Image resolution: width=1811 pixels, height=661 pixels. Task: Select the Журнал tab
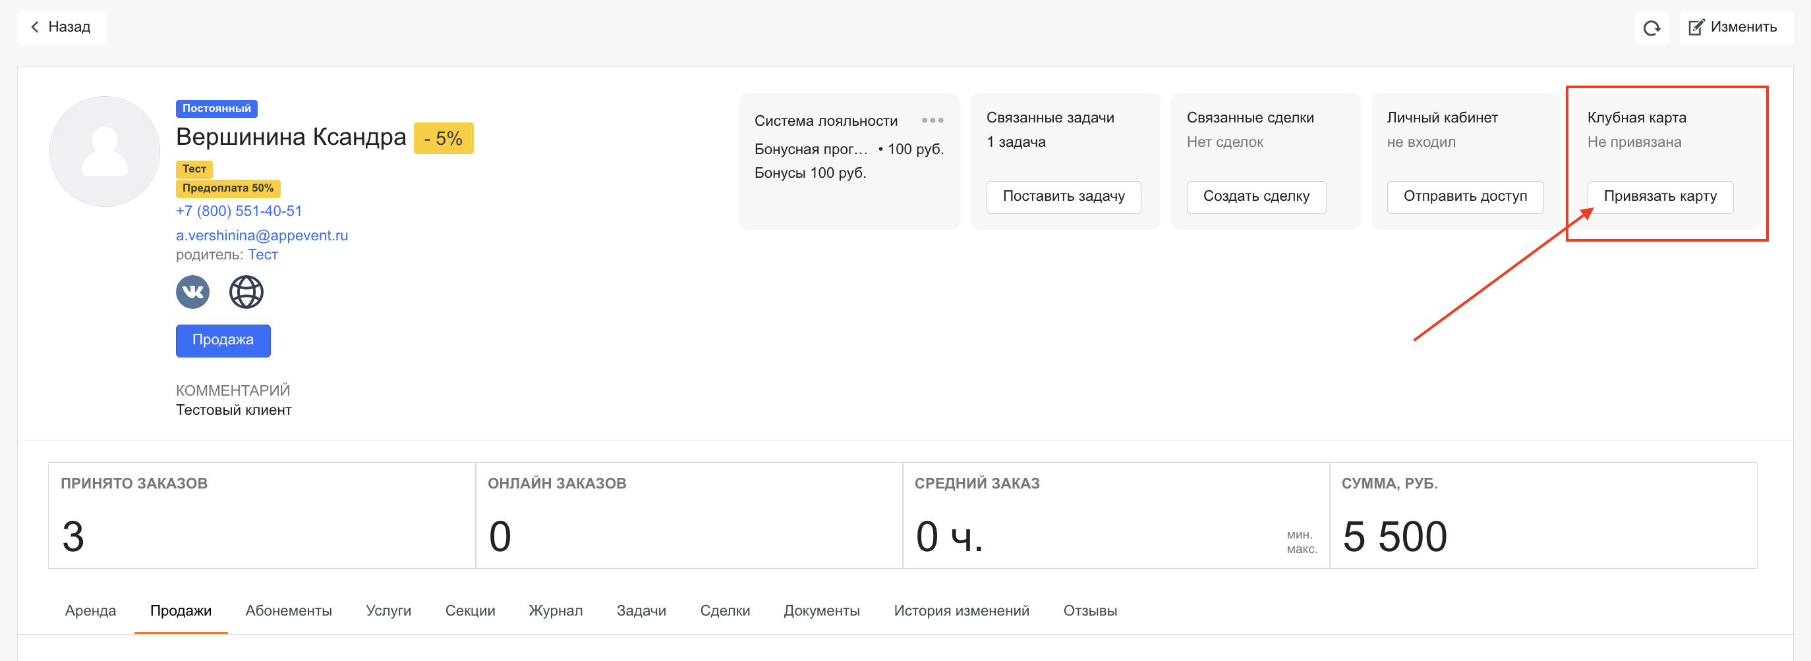tap(556, 610)
